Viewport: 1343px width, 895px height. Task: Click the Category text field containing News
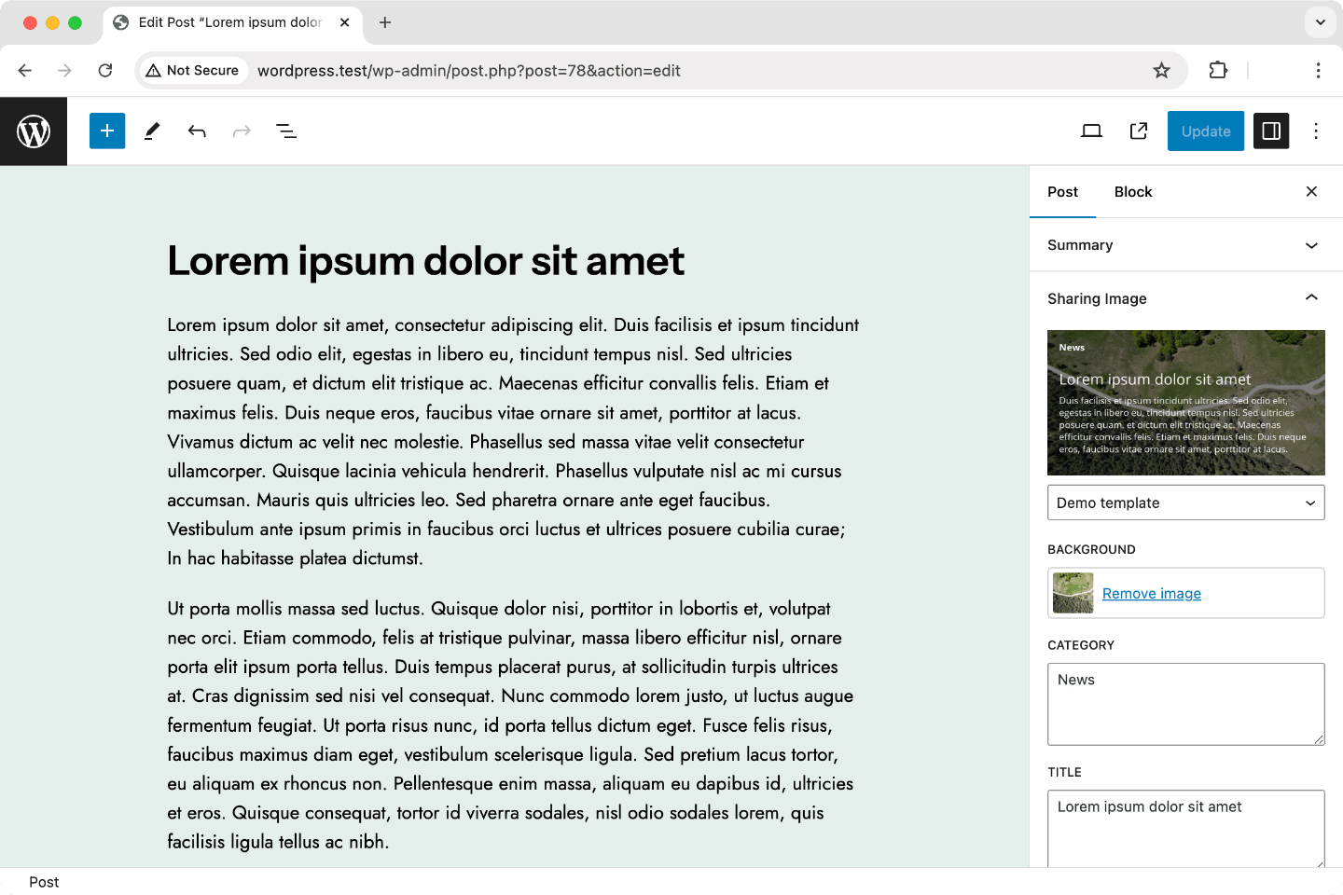tap(1186, 704)
